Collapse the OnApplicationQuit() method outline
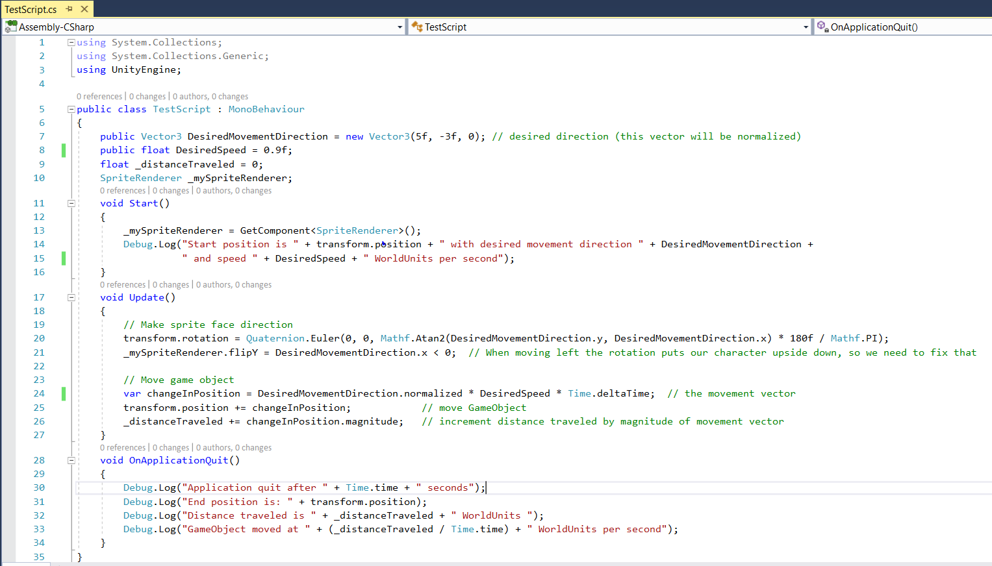This screenshot has width=992, height=566. 71,460
